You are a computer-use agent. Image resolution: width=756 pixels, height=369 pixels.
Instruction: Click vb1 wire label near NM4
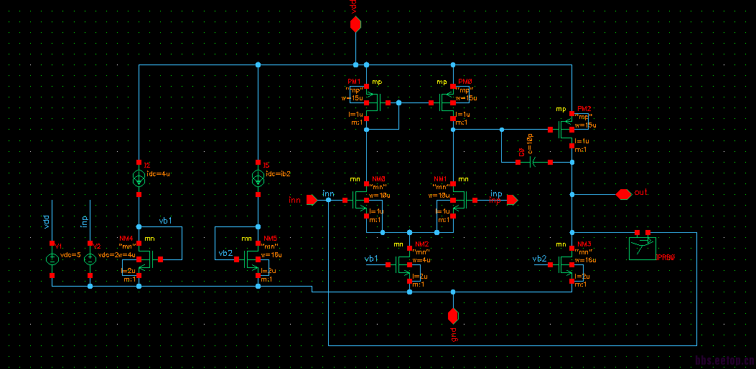tap(165, 221)
